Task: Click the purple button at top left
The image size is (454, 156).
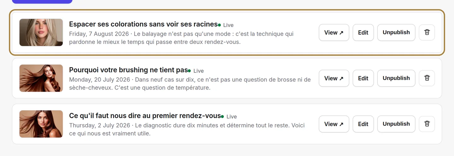Action: [42, 2]
